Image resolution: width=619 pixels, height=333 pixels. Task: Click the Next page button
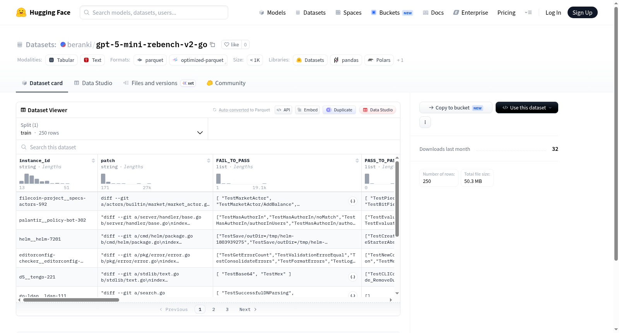(x=248, y=309)
